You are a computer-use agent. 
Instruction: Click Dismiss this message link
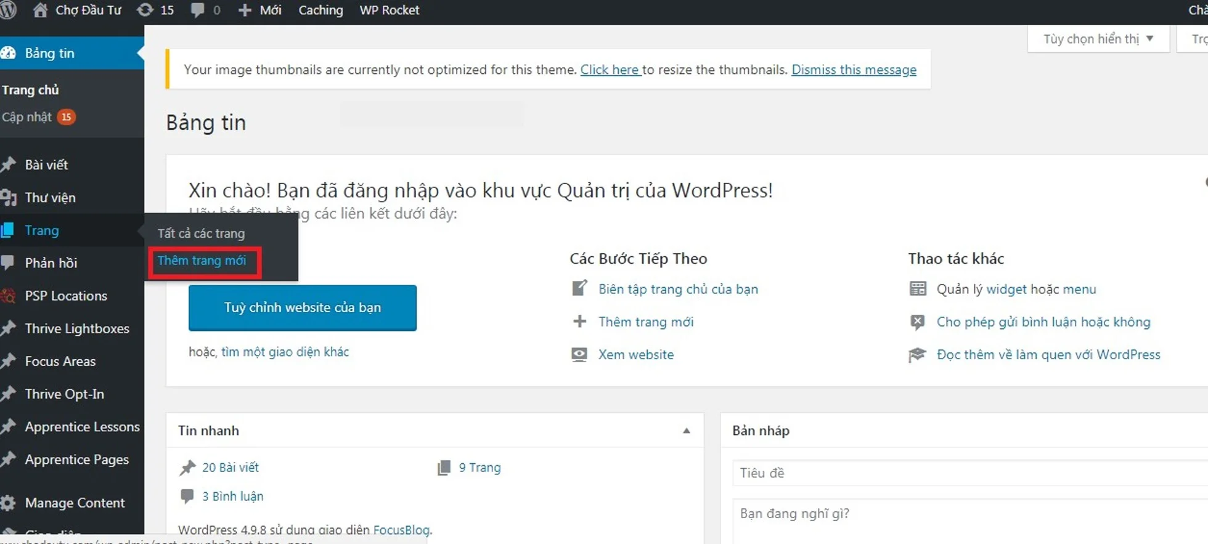854,70
